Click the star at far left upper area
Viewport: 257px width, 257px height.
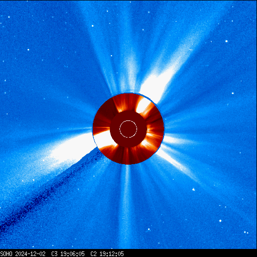tap(28, 50)
